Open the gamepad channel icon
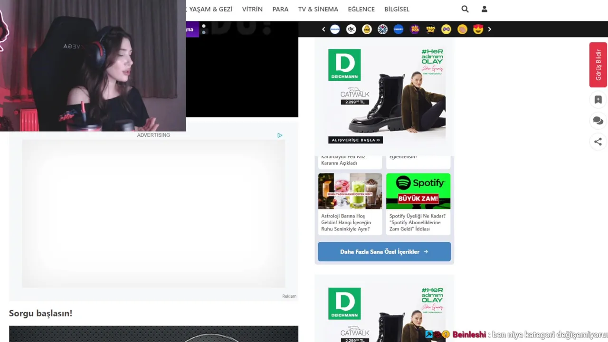The width and height of the screenshot is (608, 342). tap(446, 29)
